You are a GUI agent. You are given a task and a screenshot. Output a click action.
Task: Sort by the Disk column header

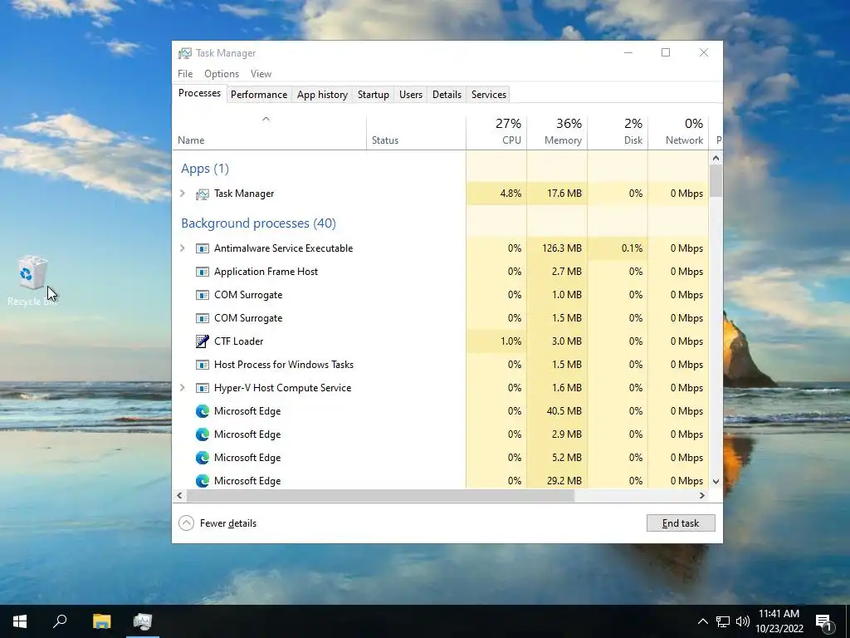(x=618, y=132)
